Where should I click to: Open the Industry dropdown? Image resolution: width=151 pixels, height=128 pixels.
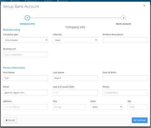click(75, 40)
